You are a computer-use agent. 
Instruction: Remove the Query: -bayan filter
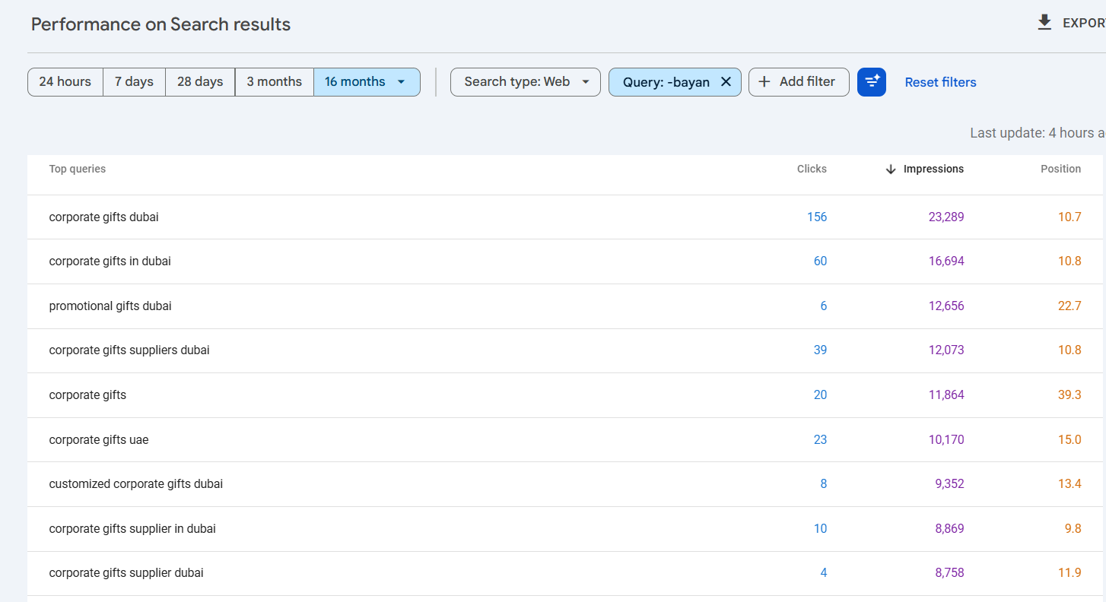coord(726,82)
